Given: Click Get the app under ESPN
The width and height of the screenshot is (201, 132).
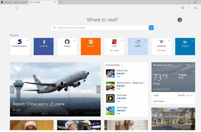Looking at the screenshot, I should [x=114, y=50].
